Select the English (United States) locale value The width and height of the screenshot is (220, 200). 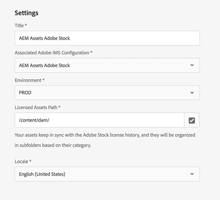(x=42, y=174)
